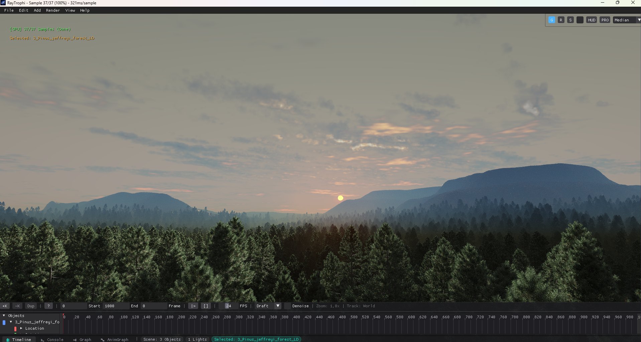This screenshot has width=641, height=342.
Task: Enable the HUD overlay toggle
Action: tap(592, 20)
